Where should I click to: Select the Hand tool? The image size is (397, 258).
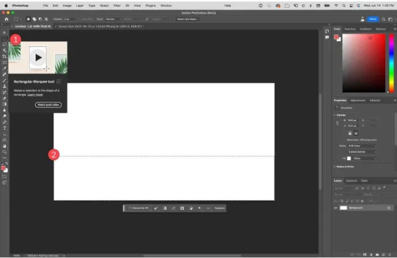pos(5,146)
